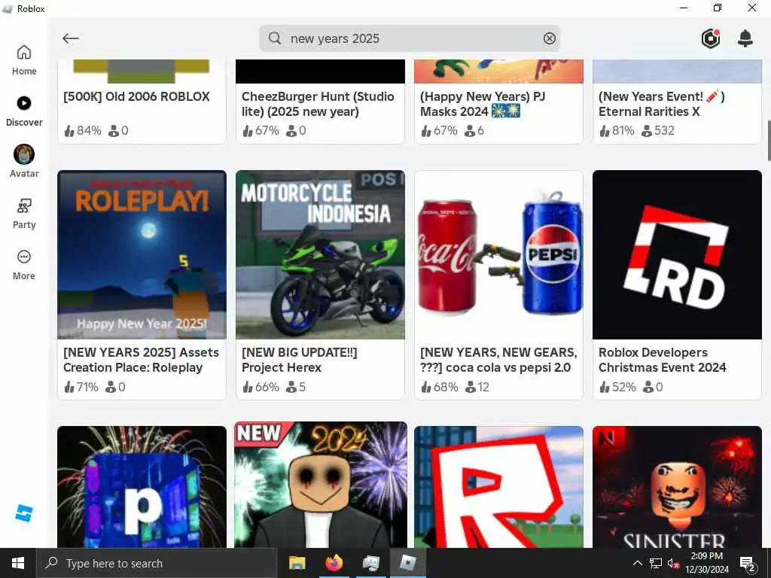The width and height of the screenshot is (771, 578).
Task: Open the SINISTER game thumbnail
Action: 677,487
